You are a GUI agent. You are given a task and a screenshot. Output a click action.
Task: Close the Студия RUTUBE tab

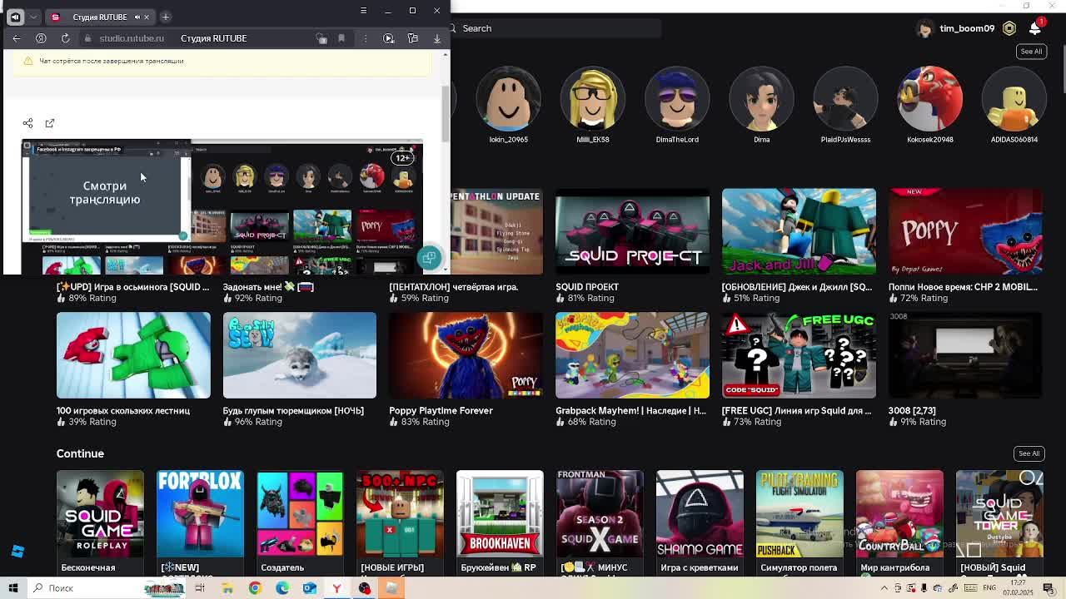(x=147, y=17)
